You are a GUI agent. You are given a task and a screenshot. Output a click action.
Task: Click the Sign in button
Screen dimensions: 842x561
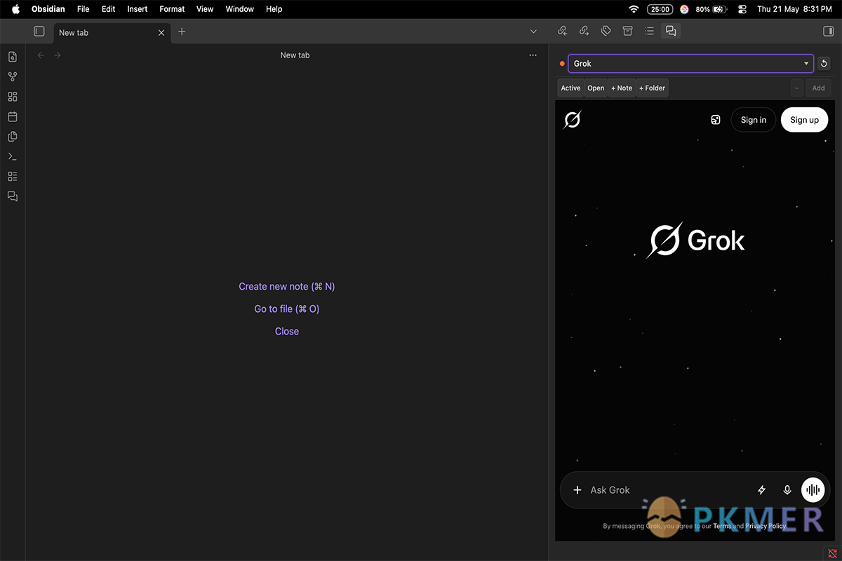tap(754, 120)
